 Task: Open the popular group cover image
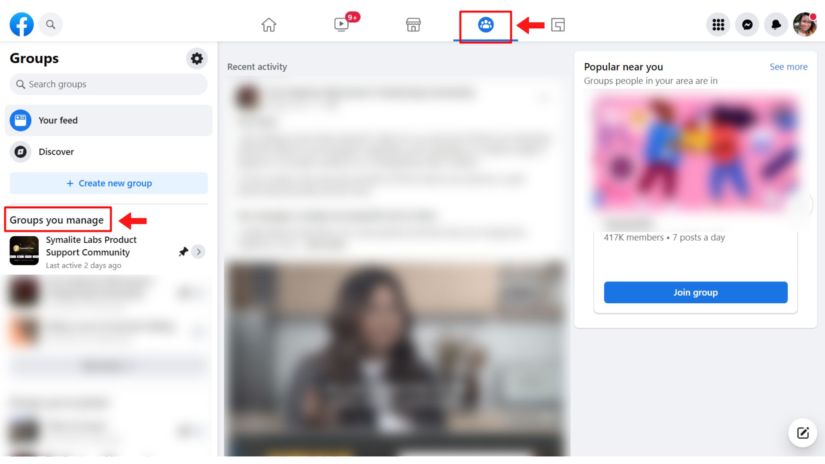(x=696, y=153)
